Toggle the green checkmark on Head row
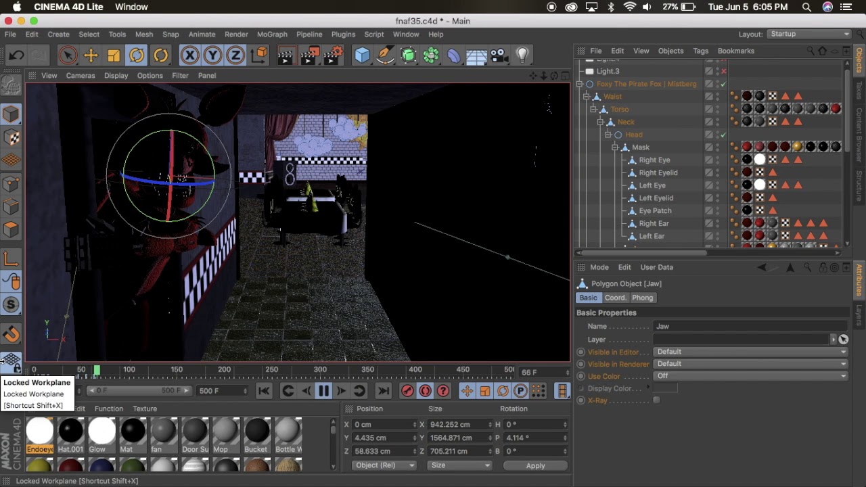 pos(723,135)
